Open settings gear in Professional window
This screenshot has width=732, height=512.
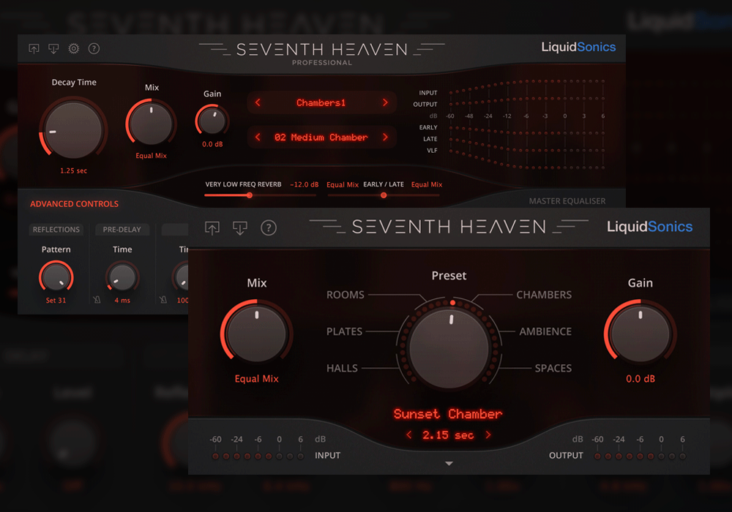coord(74,48)
